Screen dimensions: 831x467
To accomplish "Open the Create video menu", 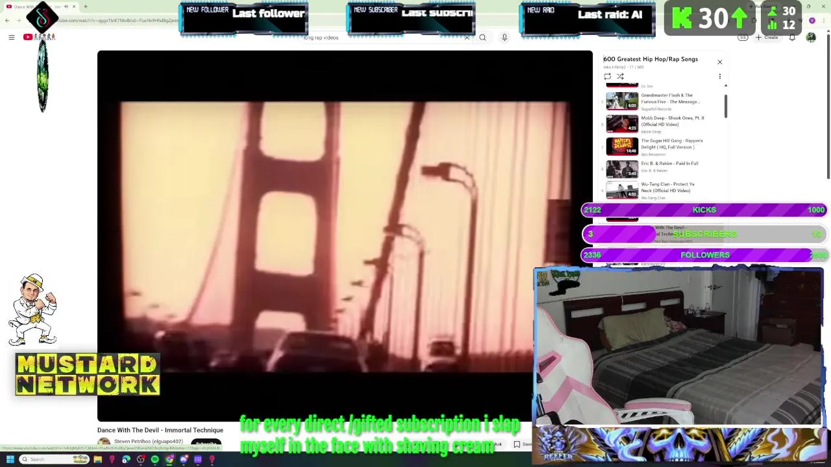I will point(767,38).
